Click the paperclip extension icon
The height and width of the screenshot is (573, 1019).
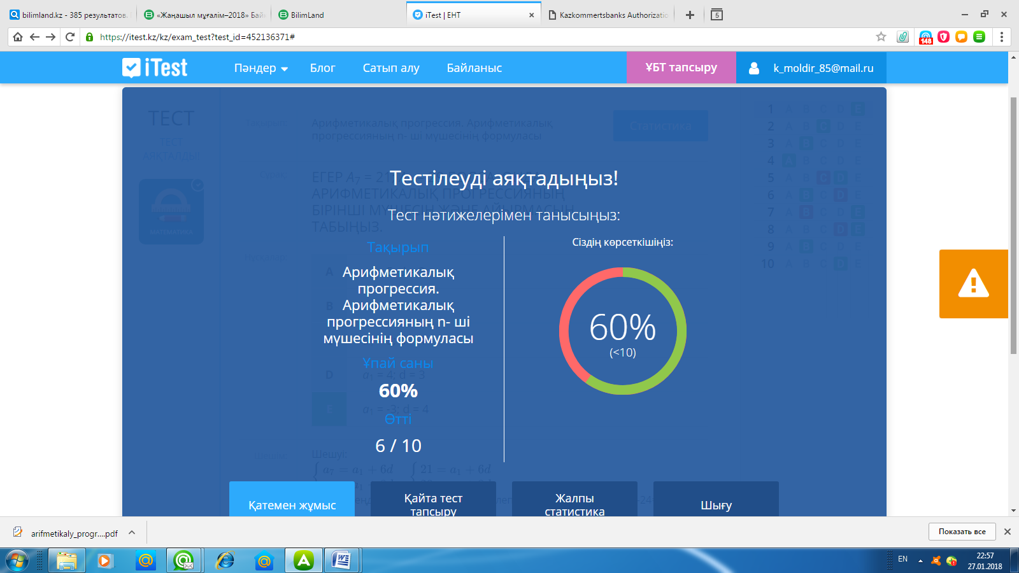902,37
